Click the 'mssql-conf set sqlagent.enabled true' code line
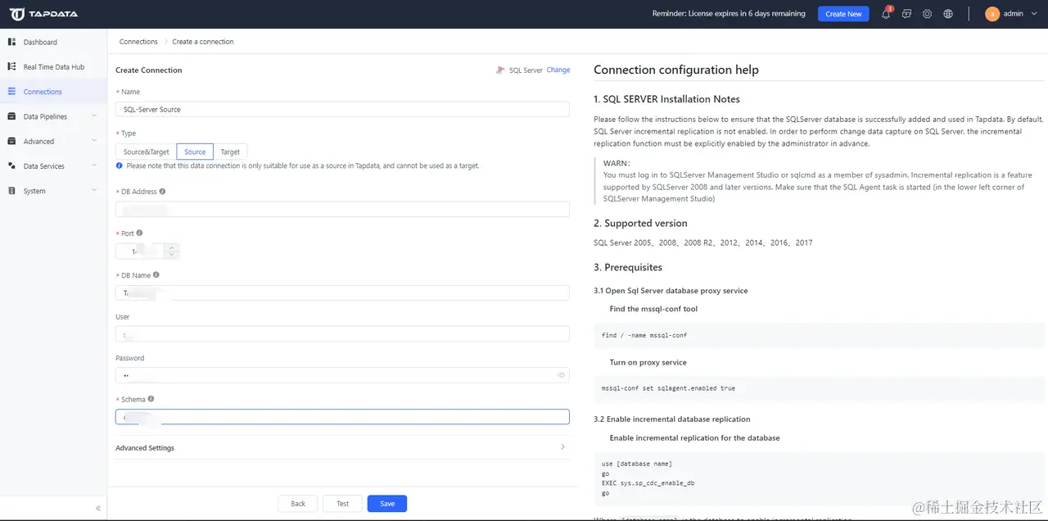 (668, 388)
